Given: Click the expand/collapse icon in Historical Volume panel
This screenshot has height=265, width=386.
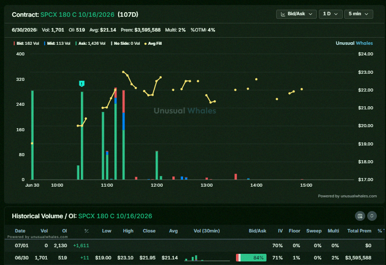Looking at the screenshot, I should [372, 216].
